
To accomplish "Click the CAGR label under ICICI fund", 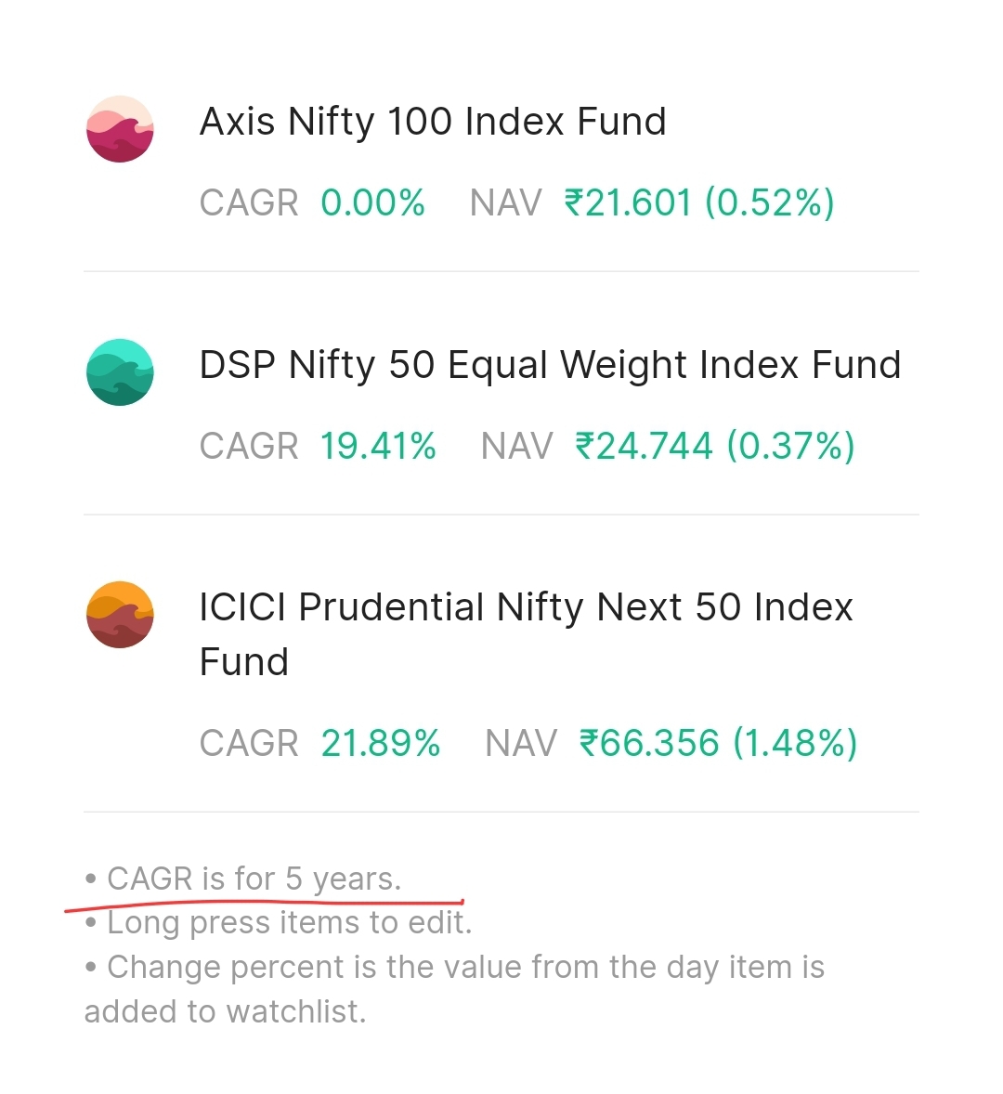I will click(249, 743).
